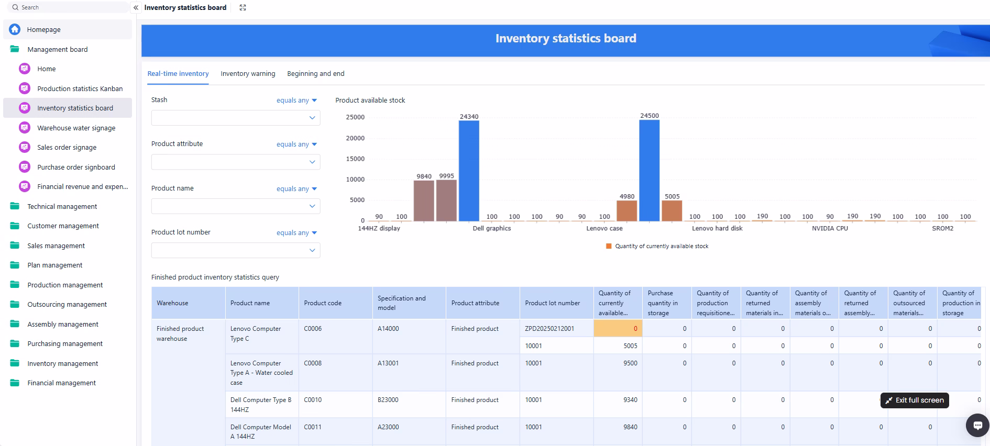Click the Exit full screen button
The image size is (990, 446).
click(x=914, y=400)
